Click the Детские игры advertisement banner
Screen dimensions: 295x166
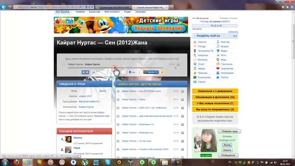point(121,25)
